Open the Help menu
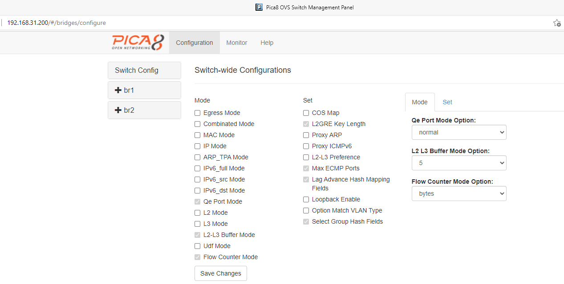Image resolution: width=564 pixels, height=284 pixels. point(267,43)
